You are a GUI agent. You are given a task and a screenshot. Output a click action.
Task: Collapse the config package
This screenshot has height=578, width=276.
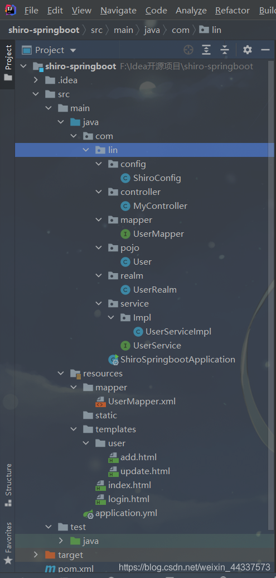coord(99,164)
